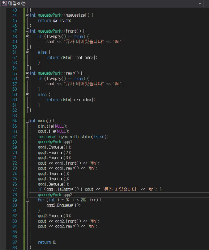Click on 'return data[frontindex];' line

coord(72,58)
